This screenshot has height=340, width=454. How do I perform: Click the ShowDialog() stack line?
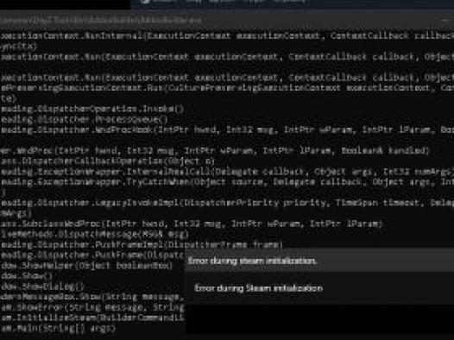pyautogui.click(x=42, y=286)
